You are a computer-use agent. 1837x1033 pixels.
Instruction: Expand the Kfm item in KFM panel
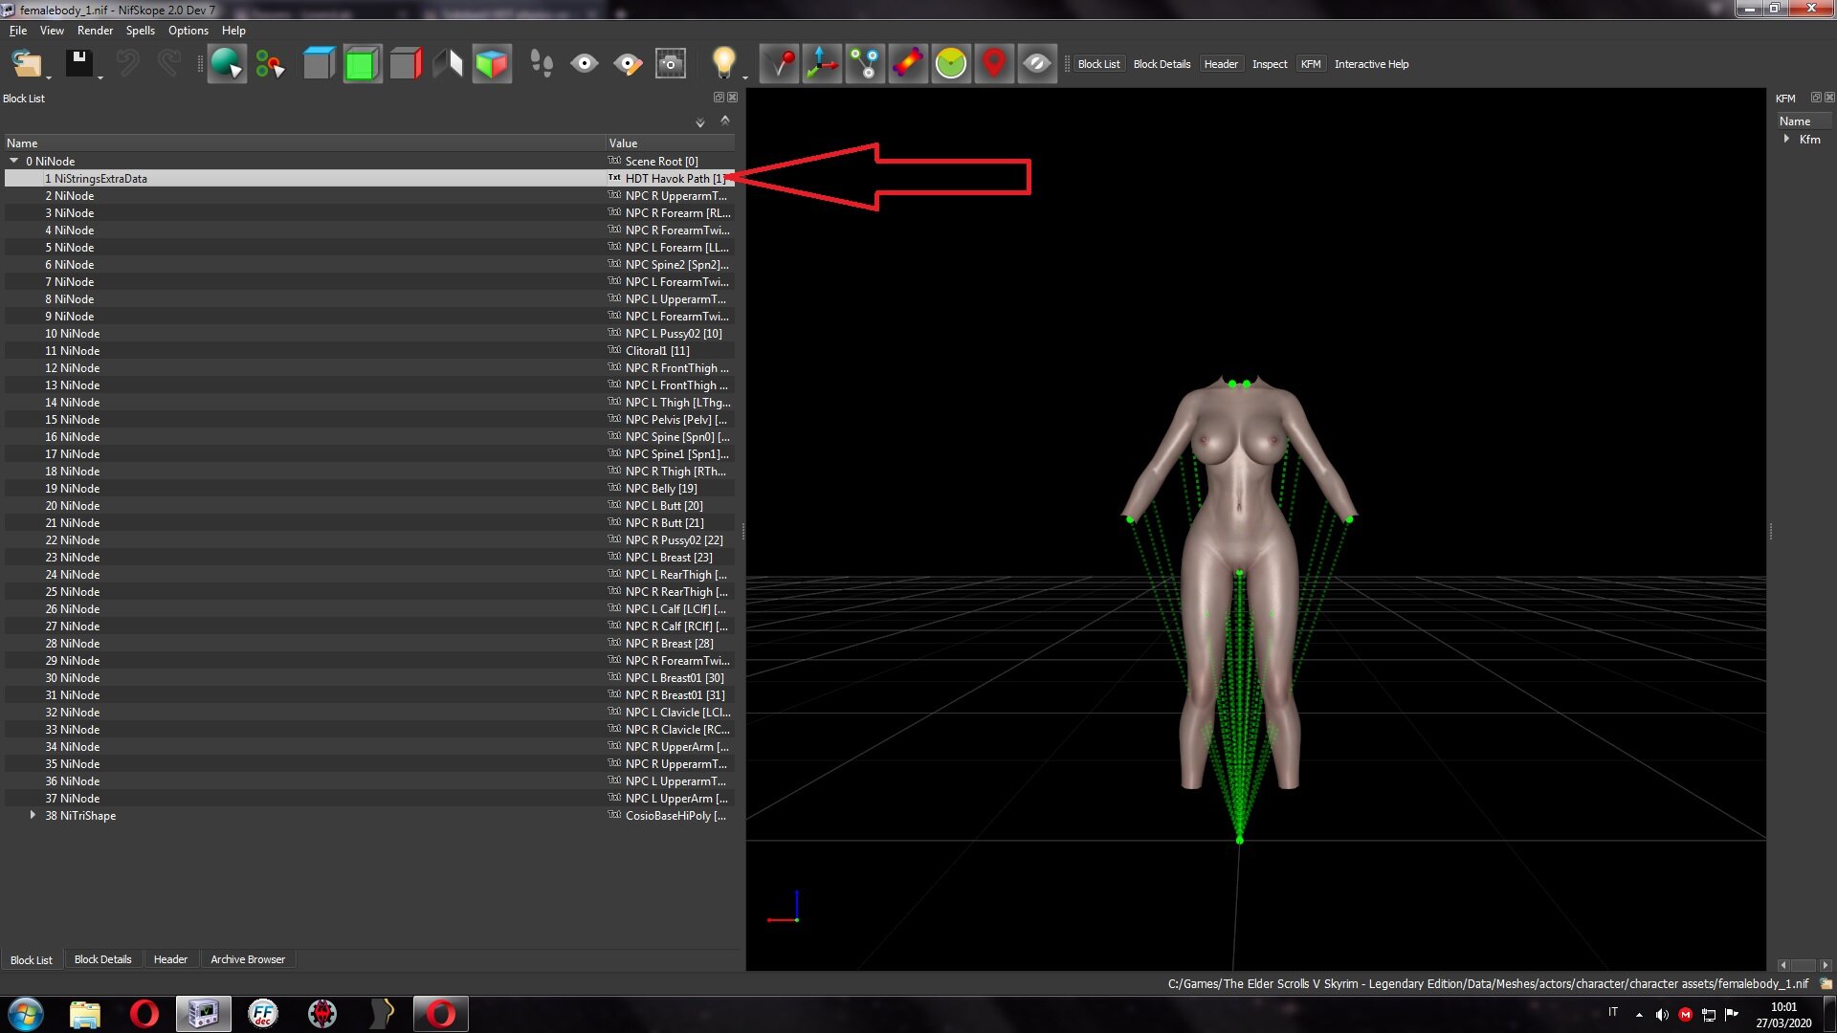point(1786,139)
